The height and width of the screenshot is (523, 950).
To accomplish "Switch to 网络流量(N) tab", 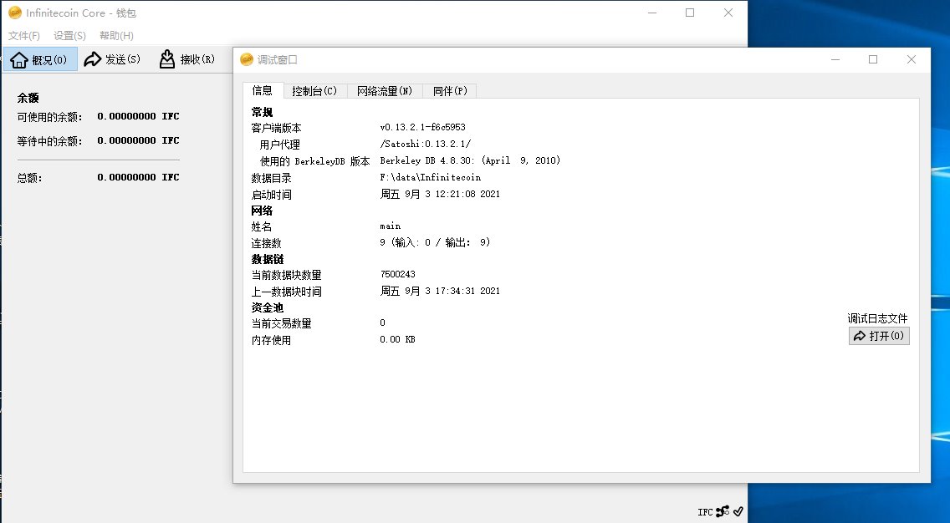I will tap(384, 91).
